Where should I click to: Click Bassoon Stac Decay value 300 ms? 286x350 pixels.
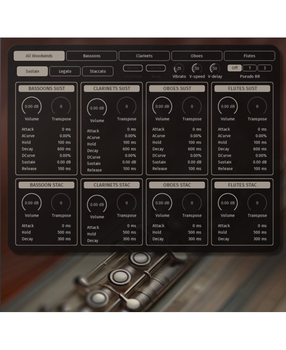pyautogui.click(x=64, y=239)
